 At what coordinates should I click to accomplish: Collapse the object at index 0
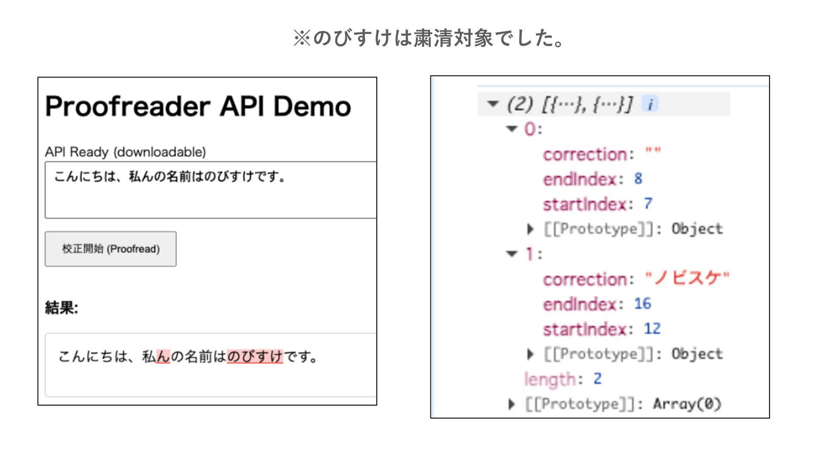(x=512, y=128)
